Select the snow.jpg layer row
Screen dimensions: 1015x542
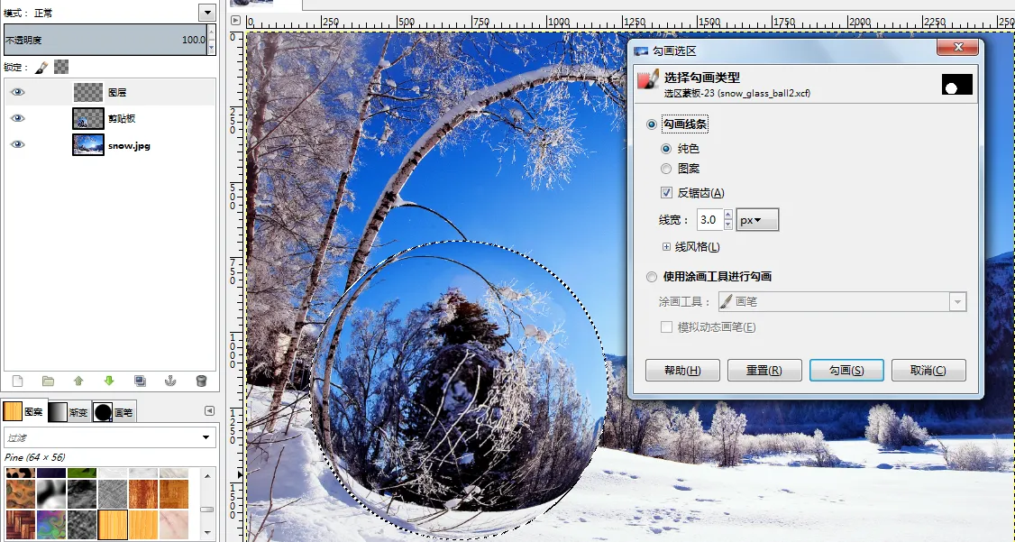click(x=109, y=145)
